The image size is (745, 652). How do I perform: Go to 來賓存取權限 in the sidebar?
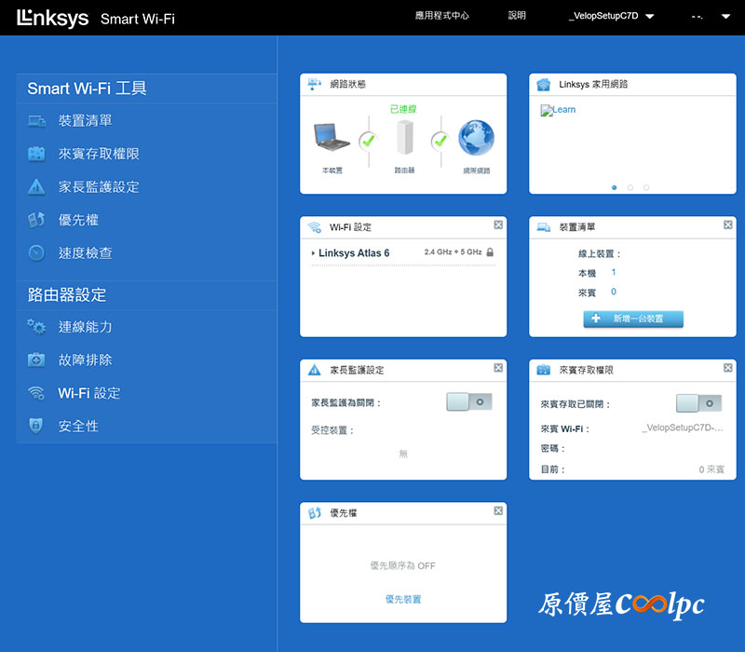coord(99,154)
